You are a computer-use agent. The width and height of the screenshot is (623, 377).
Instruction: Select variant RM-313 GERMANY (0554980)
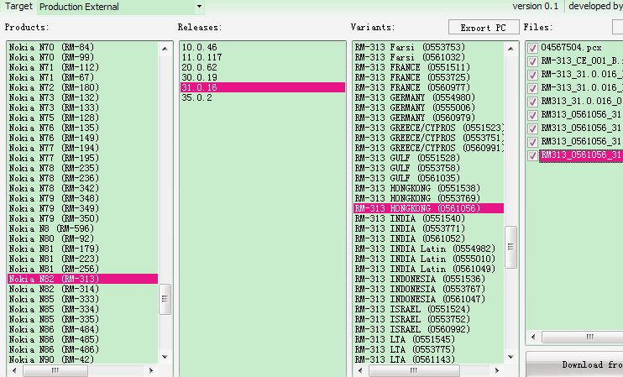coord(429,97)
